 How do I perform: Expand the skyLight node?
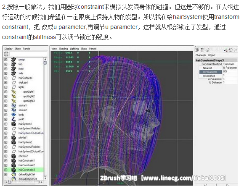click(6, 82)
